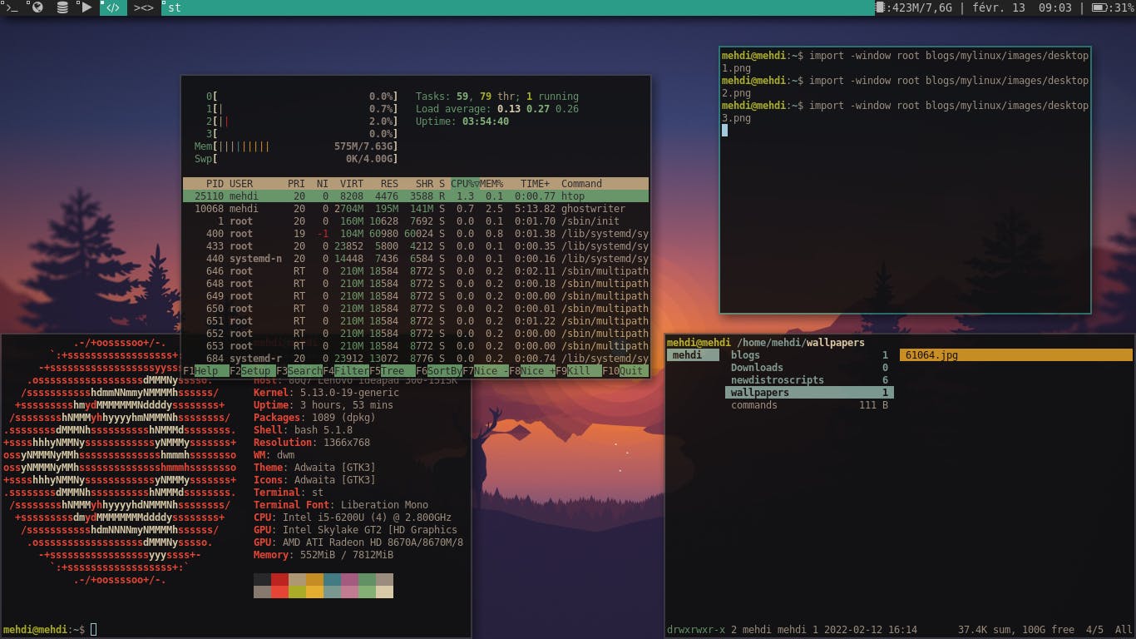
Task: Select the multipath row PID 646
Action: (x=416, y=271)
